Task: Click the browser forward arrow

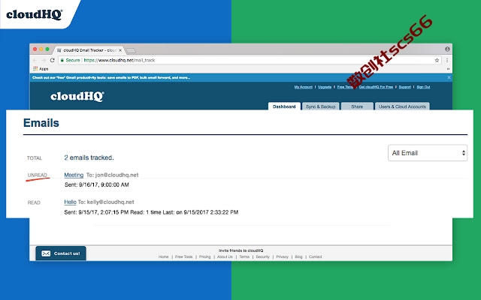Action: tap(44, 60)
